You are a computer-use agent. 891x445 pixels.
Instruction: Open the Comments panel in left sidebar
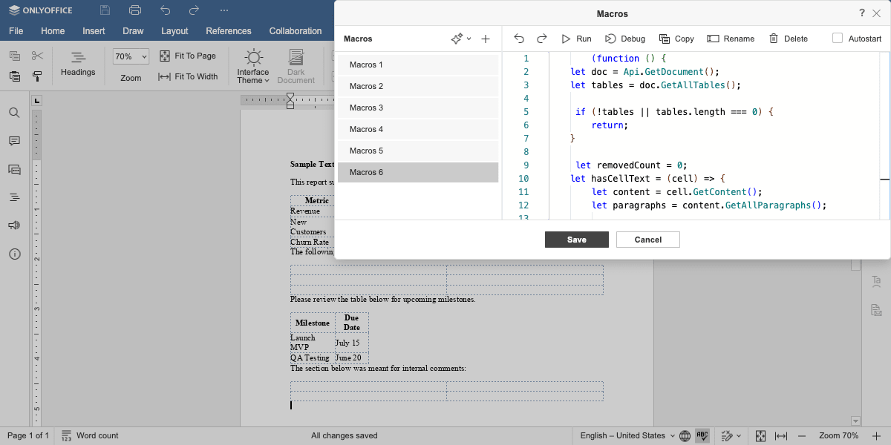pos(14,141)
